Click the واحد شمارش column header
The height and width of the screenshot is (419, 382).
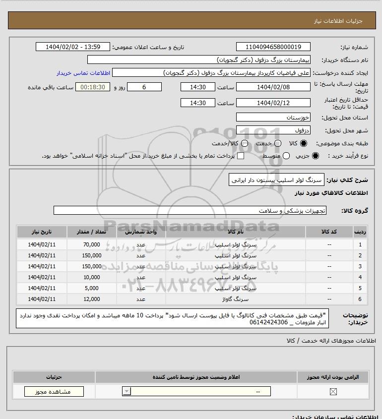pos(141,232)
